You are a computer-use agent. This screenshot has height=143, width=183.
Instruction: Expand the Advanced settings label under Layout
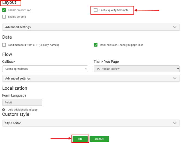18,27
